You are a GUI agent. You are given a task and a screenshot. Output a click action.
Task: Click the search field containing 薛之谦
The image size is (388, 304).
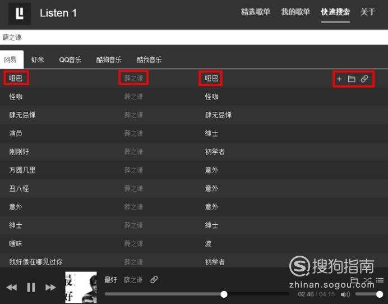pyautogui.click(x=194, y=37)
